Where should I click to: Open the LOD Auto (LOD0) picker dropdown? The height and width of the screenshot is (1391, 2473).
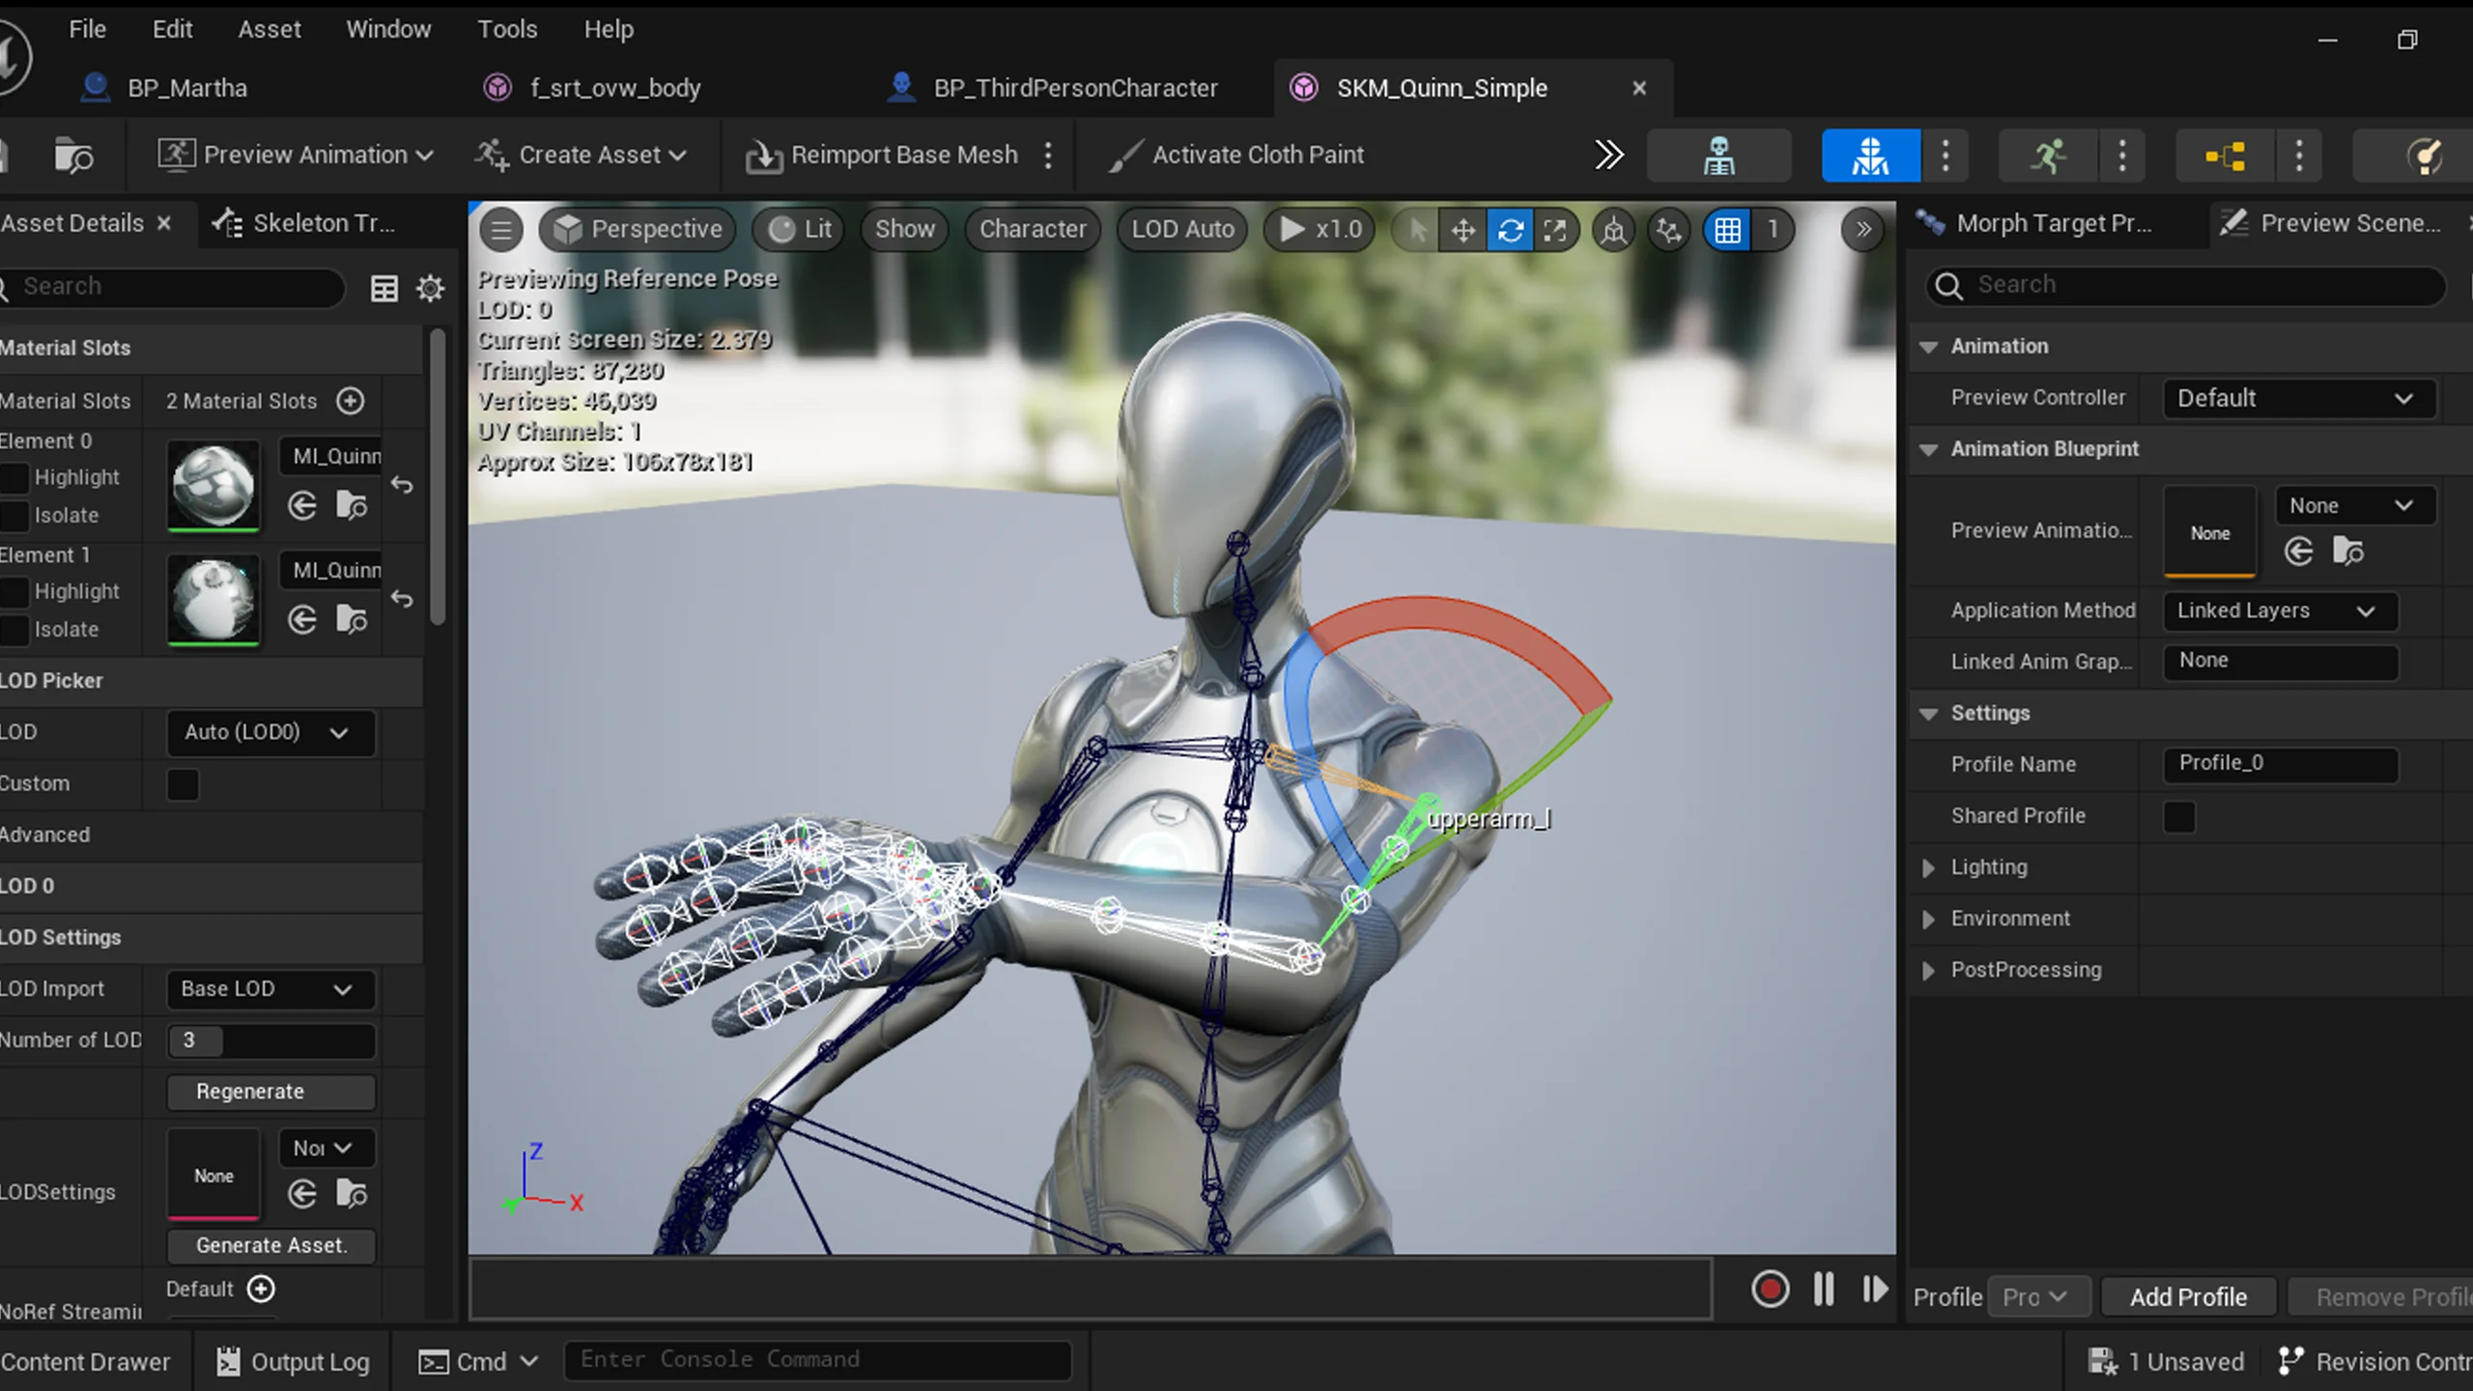(270, 732)
